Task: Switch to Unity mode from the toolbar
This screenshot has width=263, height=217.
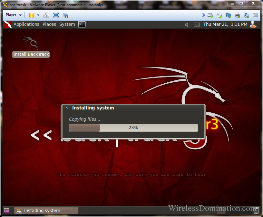Action: click(65, 15)
